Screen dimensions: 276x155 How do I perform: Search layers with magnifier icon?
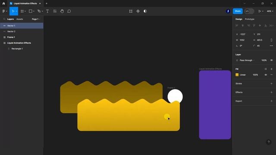4,19
